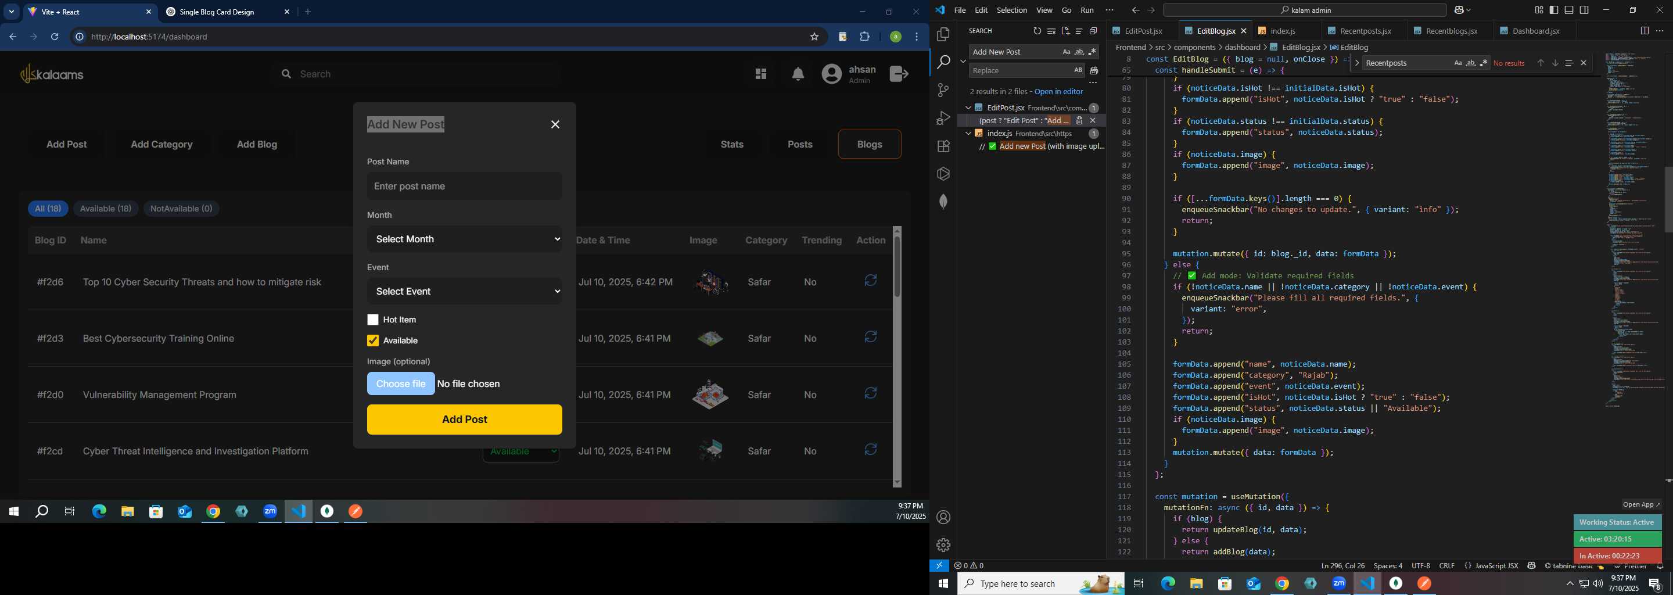Dismiss the EditPost.jsx search match row
This screenshot has width=1673, height=595.
point(1093,121)
